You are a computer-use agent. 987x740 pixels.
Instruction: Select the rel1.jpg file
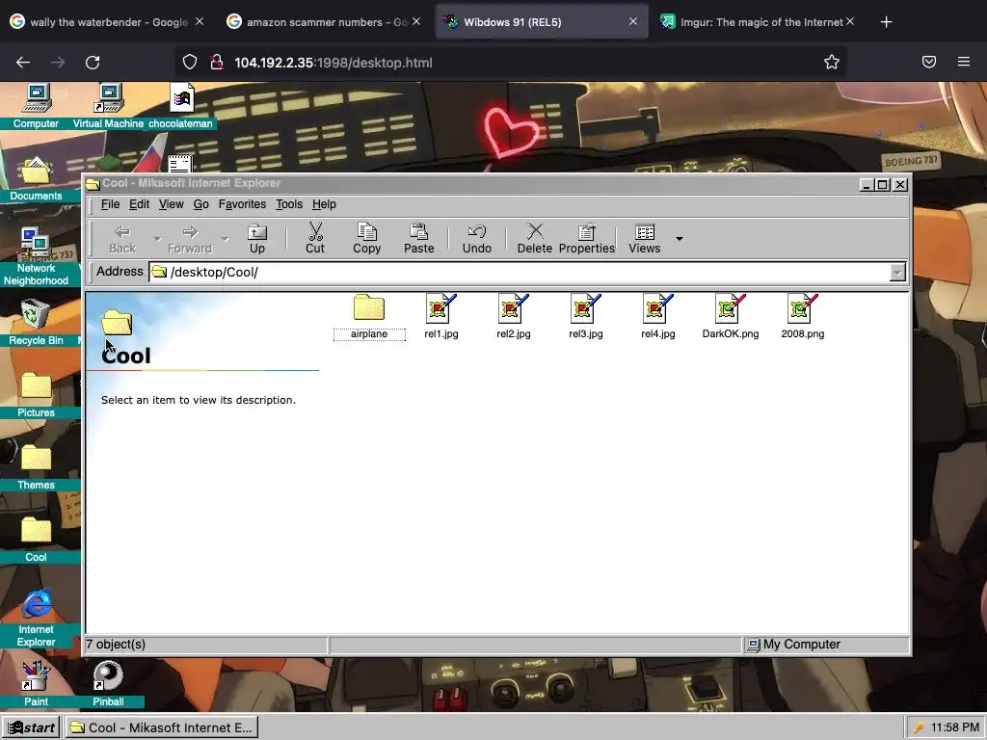tap(441, 316)
